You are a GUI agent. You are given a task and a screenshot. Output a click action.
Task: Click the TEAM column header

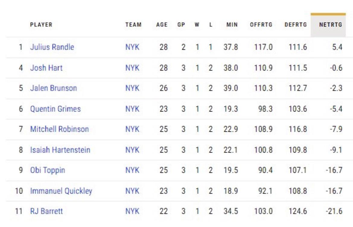pyautogui.click(x=133, y=25)
